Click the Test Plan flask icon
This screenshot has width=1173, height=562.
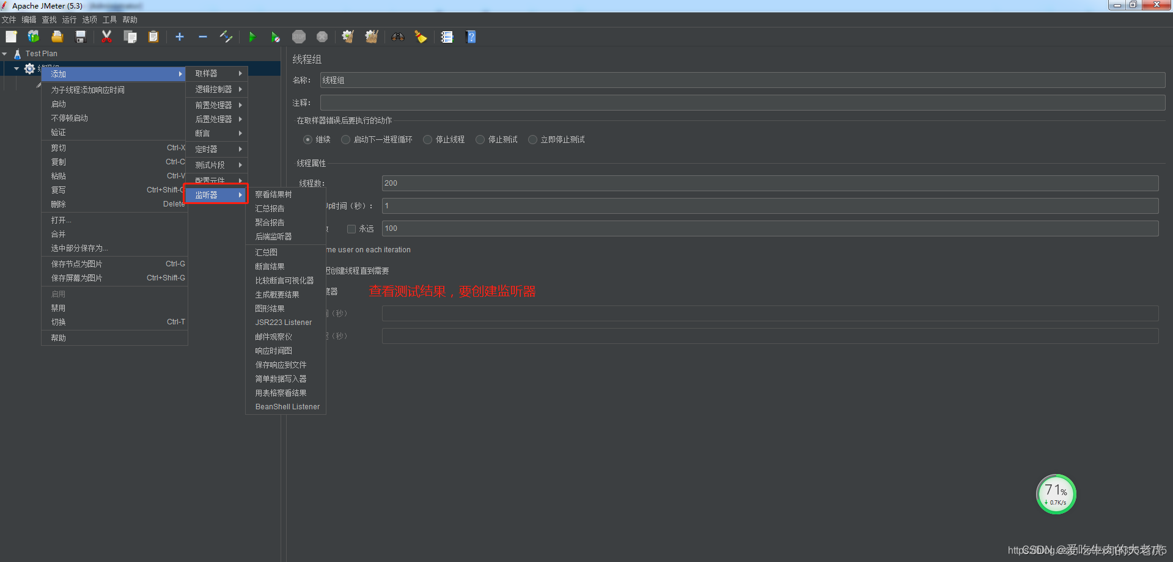coord(17,54)
